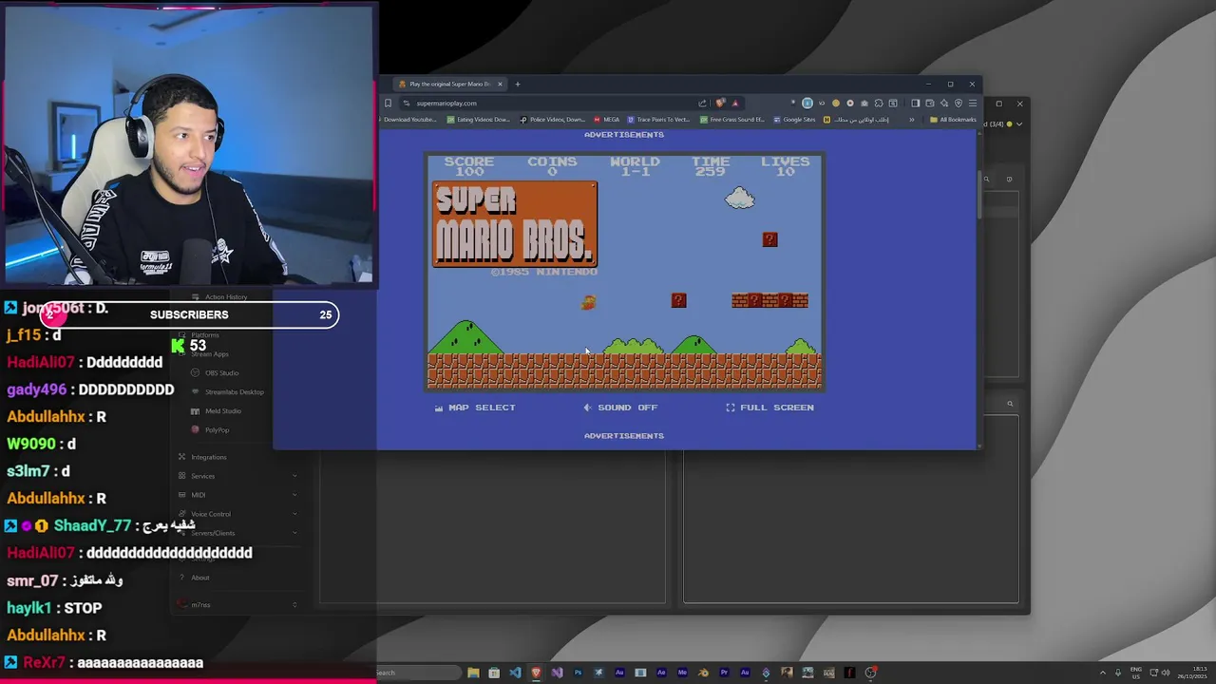1216x684 pixels.
Task: Open the Trace Pixels To Vector bookmark
Action: (657, 120)
